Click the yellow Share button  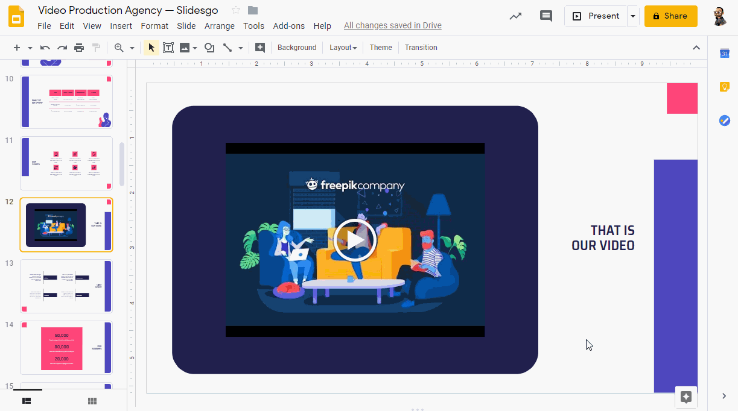click(x=670, y=16)
